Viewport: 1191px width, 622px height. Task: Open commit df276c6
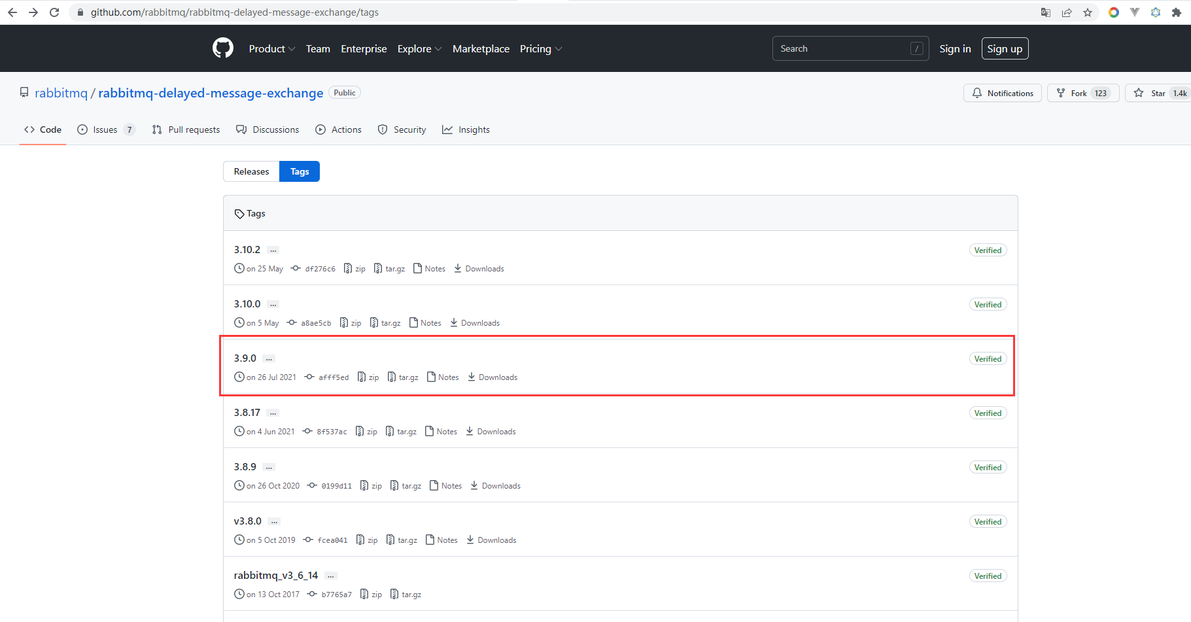(x=313, y=269)
